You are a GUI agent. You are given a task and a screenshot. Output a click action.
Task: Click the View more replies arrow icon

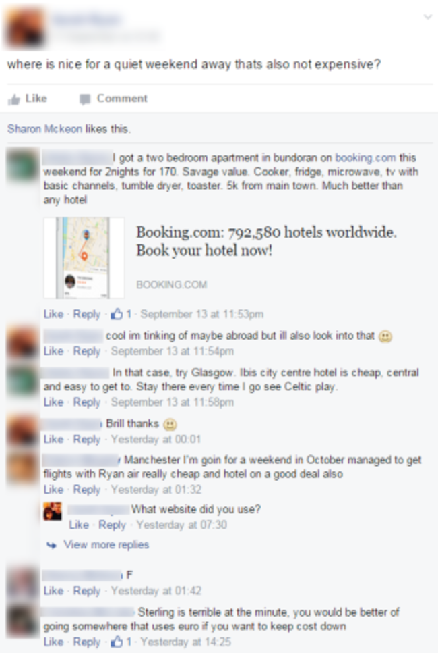coord(51,545)
